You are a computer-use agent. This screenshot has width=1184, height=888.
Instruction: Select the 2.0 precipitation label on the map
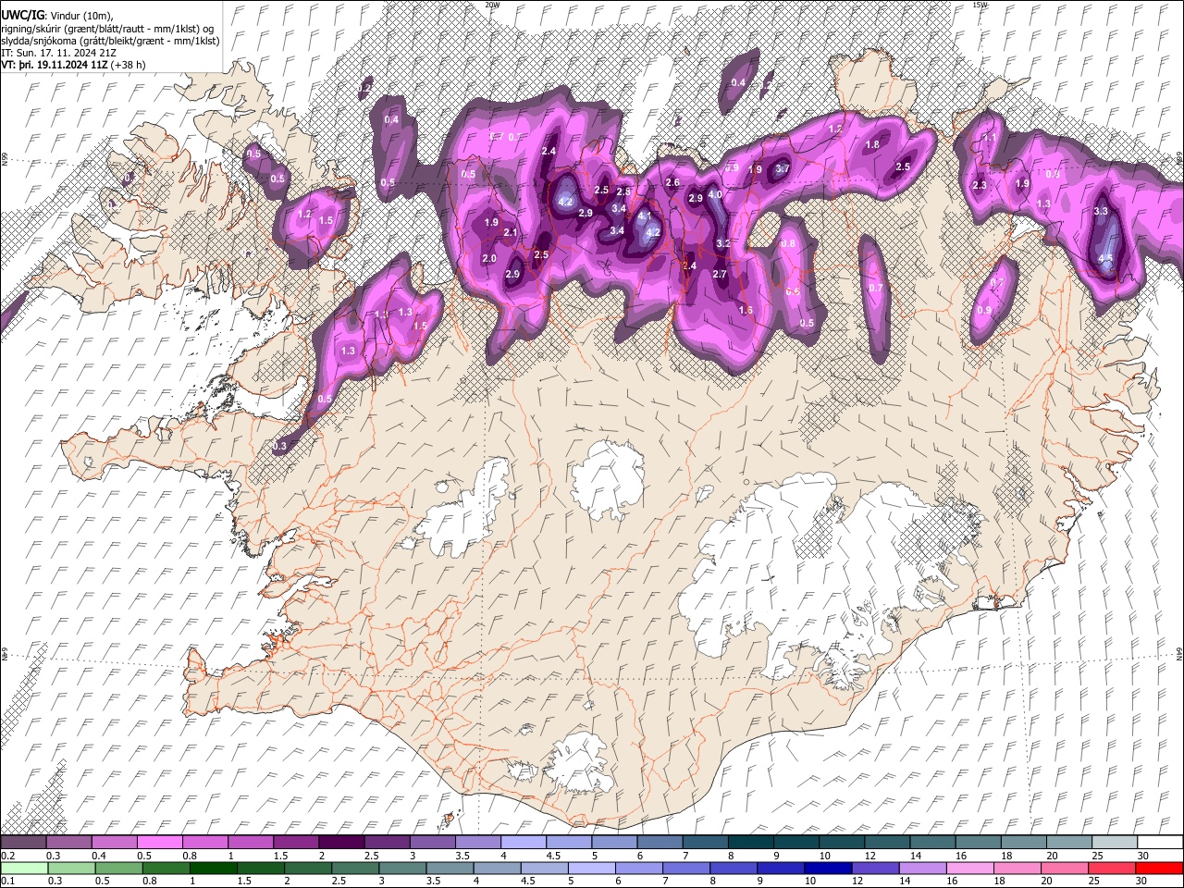tap(489, 259)
